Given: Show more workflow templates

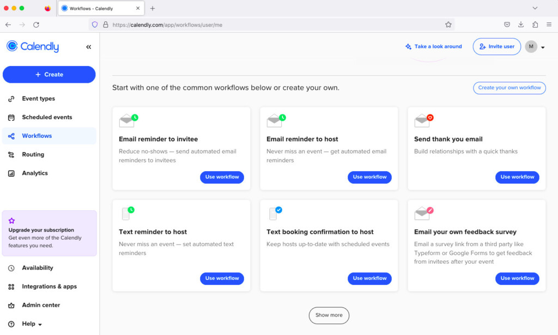Looking at the screenshot, I should (329, 315).
